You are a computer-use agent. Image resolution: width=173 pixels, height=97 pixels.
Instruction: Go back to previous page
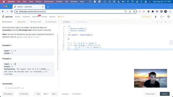[3, 11]
